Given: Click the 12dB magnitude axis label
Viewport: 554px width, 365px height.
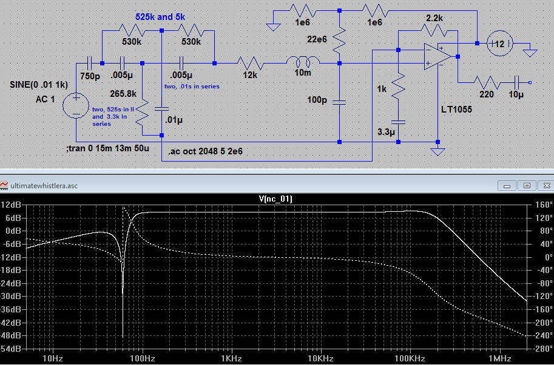Looking at the screenshot, I should tap(10, 205).
